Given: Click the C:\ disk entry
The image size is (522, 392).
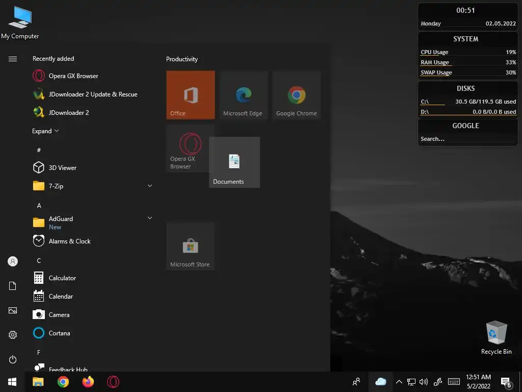Looking at the screenshot, I should [468, 102].
